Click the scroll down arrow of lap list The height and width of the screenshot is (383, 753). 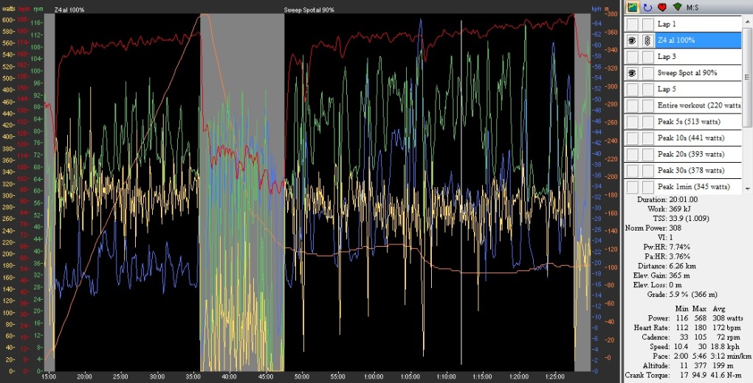[747, 189]
